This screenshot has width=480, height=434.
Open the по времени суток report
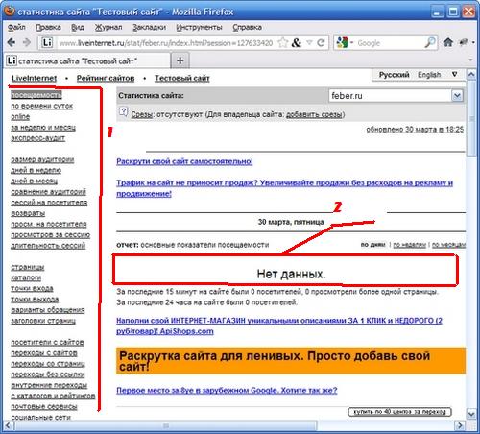coord(42,106)
